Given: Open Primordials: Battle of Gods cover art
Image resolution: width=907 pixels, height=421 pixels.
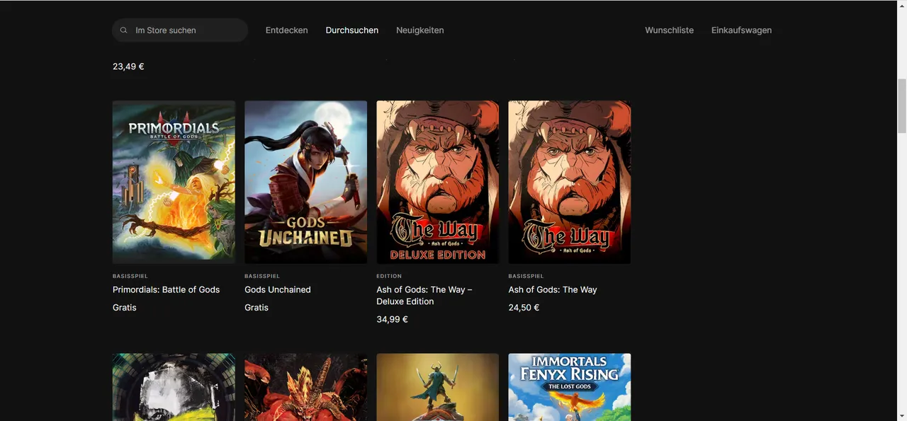Looking at the screenshot, I should 174,182.
